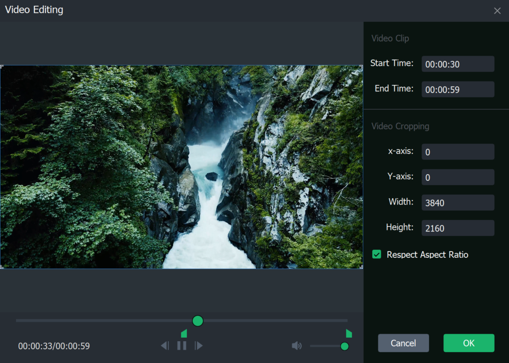Pause the video playback

pyautogui.click(x=182, y=346)
